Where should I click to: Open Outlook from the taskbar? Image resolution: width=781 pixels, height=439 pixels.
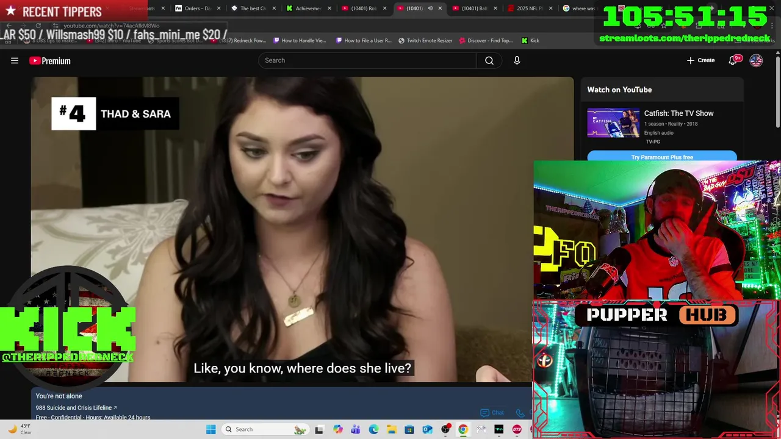(x=427, y=429)
